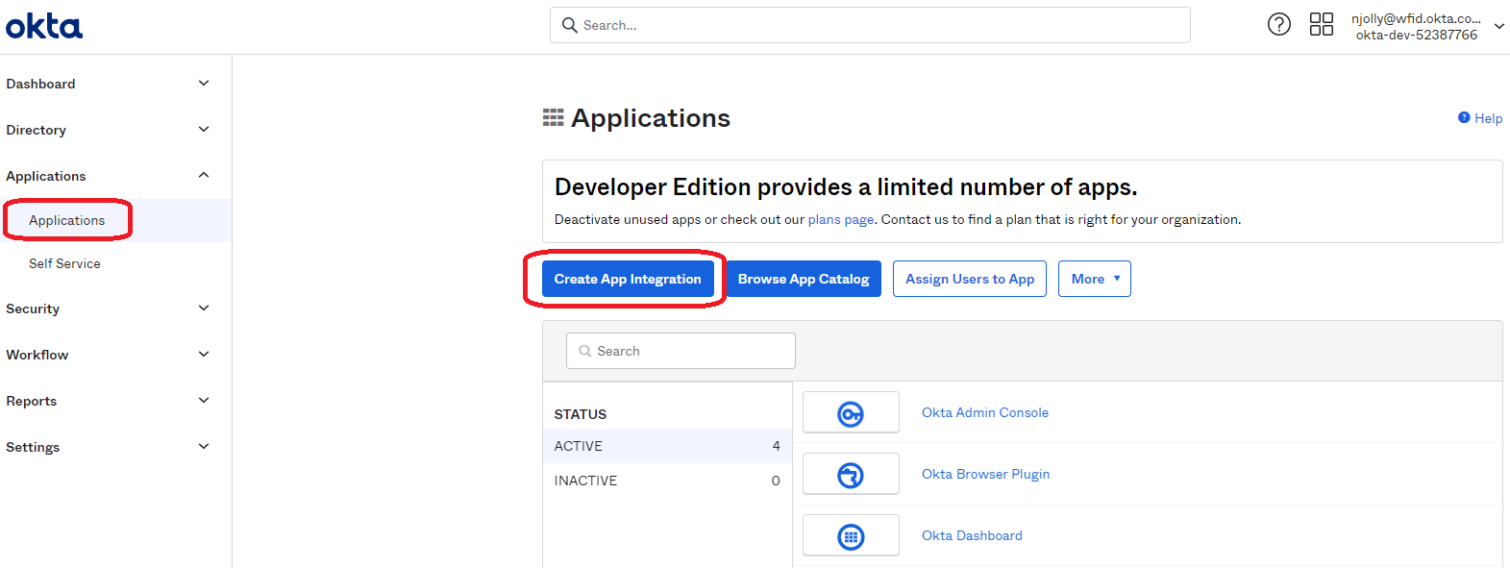Open Okta Dashboard link

point(972,535)
